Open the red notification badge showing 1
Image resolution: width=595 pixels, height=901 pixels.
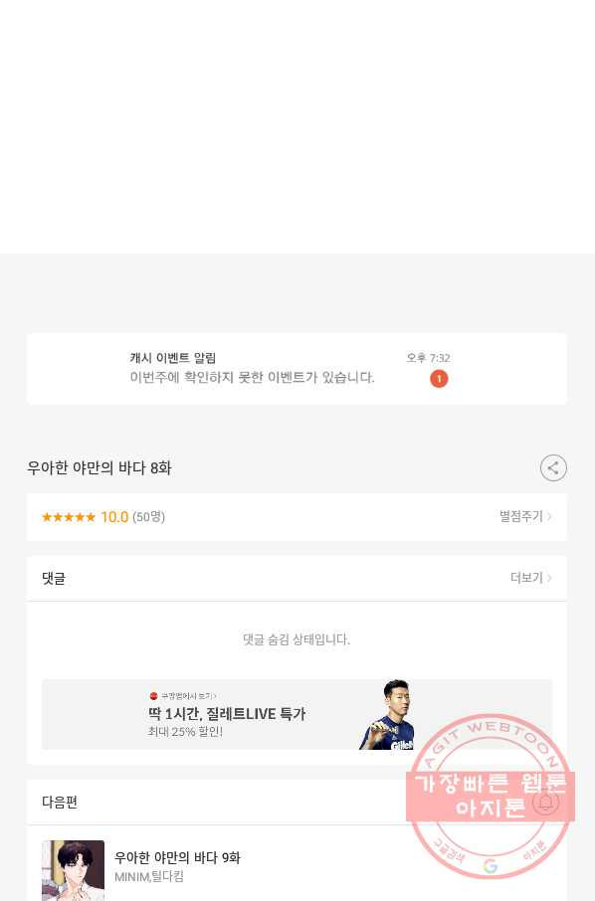point(439,379)
